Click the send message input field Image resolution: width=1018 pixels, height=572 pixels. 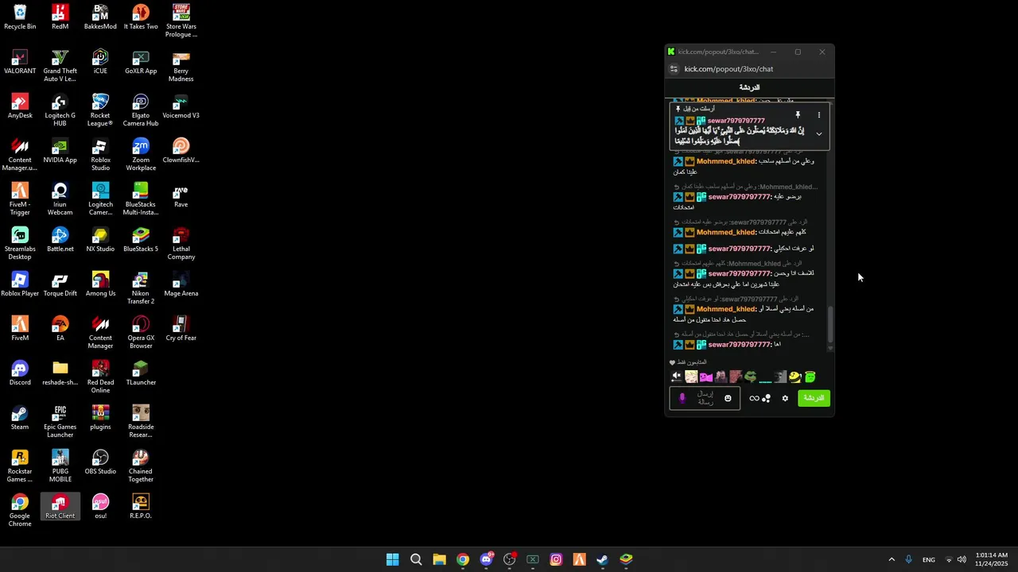[x=705, y=398]
